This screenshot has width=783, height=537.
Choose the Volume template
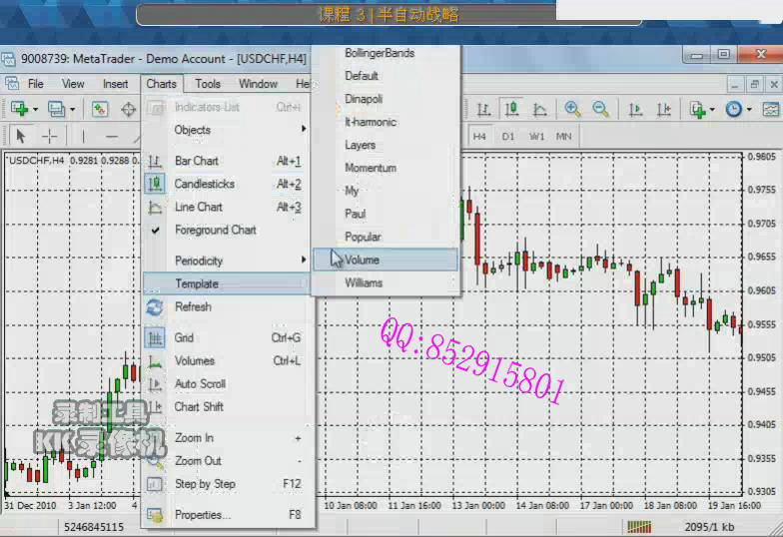362,260
